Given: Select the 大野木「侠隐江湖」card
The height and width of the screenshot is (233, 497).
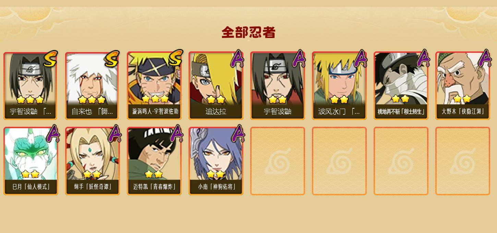Looking at the screenshot, I should point(462,86).
